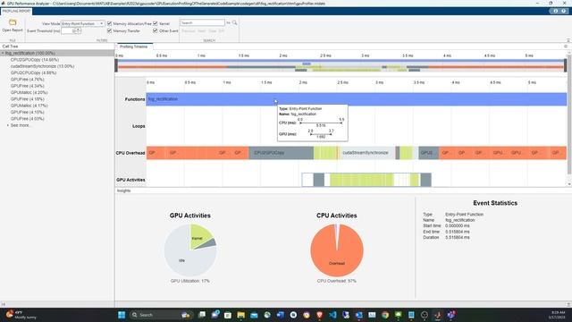Click the search magnifier icon in toolstrip
The width and height of the screenshot is (572, 322).
[x=234, y=22]
